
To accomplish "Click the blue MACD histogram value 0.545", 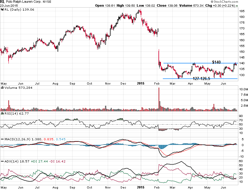I will [x=61, y=139].
